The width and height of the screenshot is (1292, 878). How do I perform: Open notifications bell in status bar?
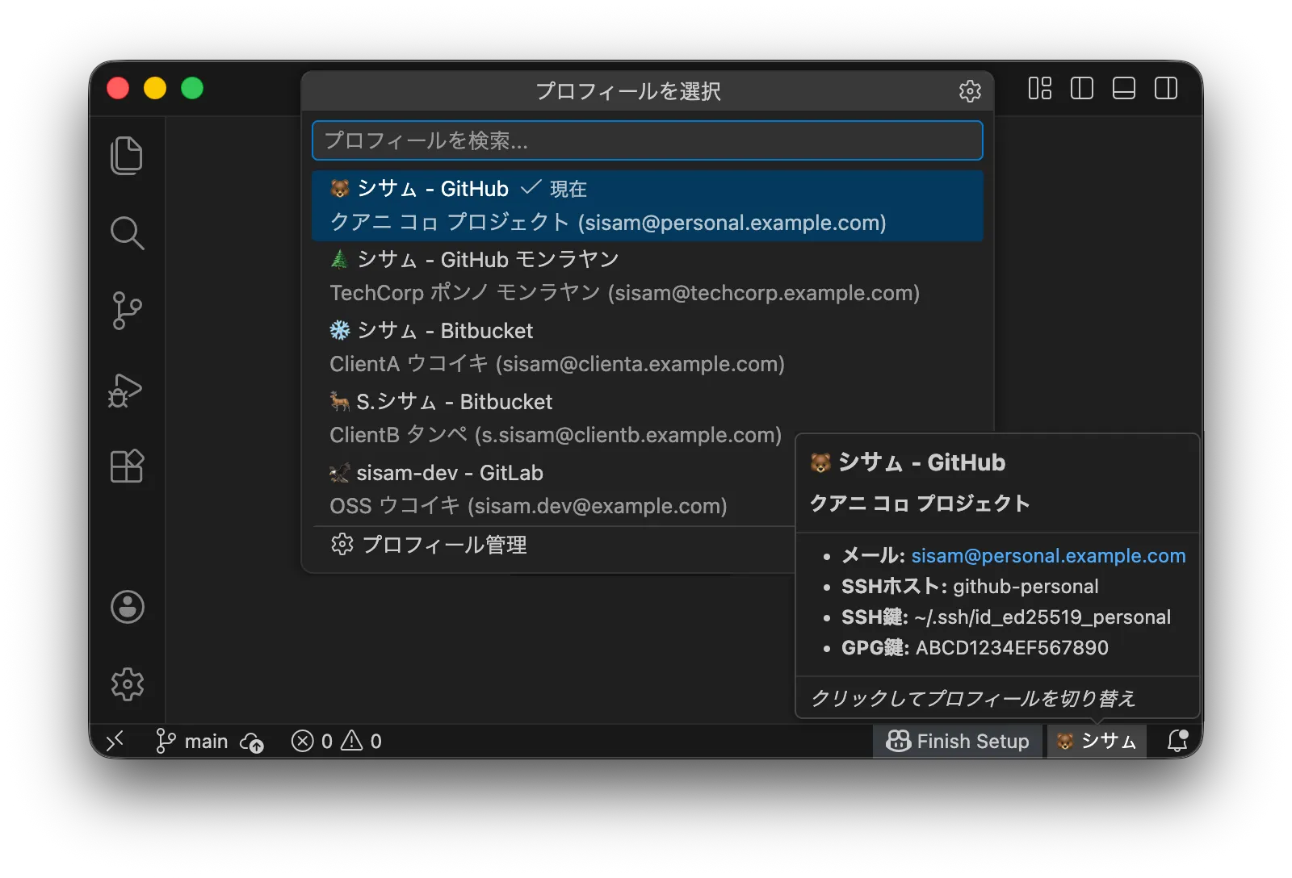pos(1177,741)
